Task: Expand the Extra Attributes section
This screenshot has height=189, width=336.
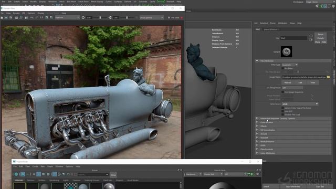Action: coord(257,153)
